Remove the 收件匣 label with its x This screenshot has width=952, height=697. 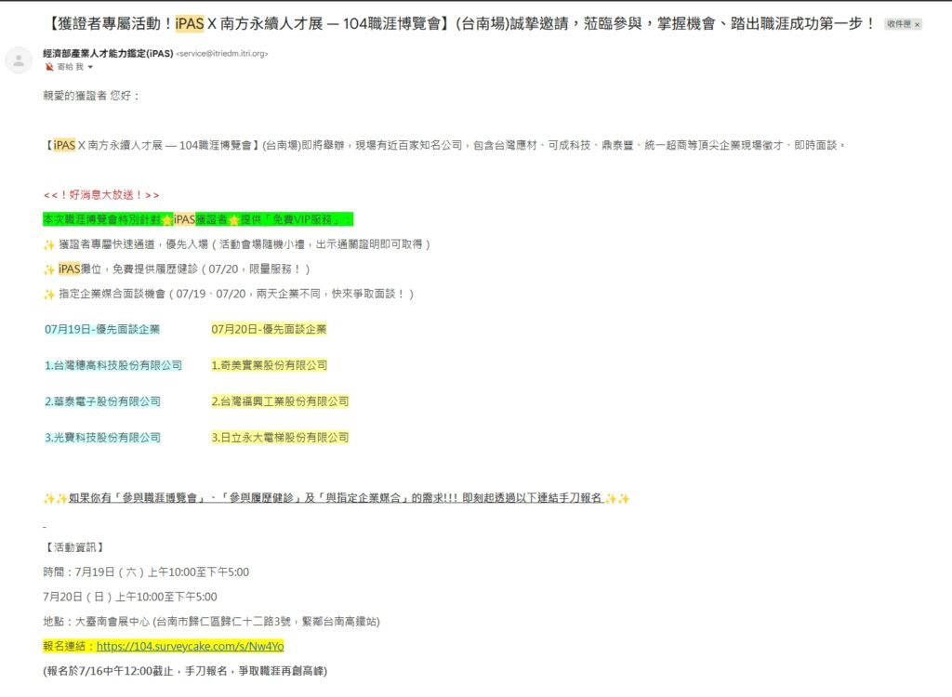tap(917, 24)
